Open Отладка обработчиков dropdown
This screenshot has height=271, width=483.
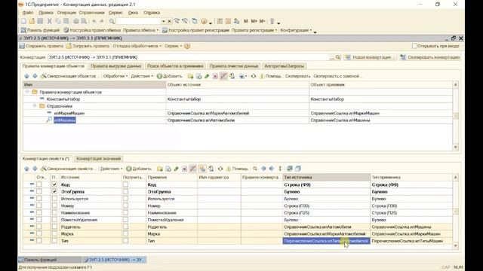(137, 46)
